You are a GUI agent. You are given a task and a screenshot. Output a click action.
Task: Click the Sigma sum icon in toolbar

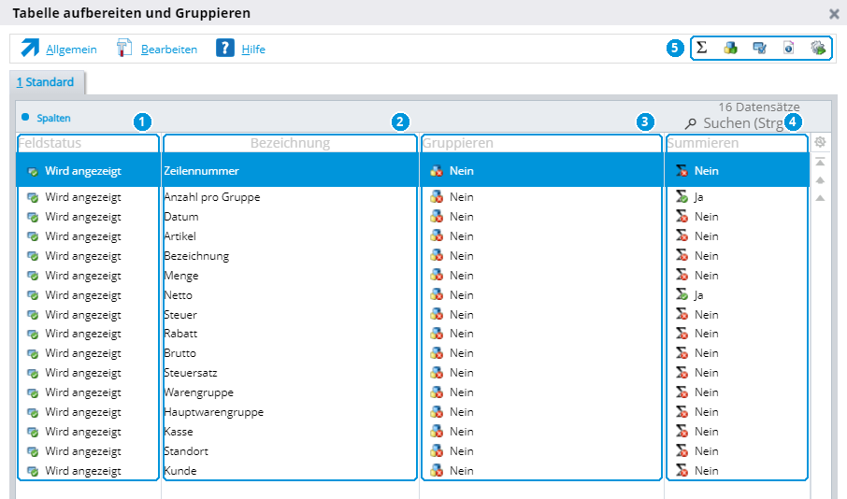click(x=702, y=48)
